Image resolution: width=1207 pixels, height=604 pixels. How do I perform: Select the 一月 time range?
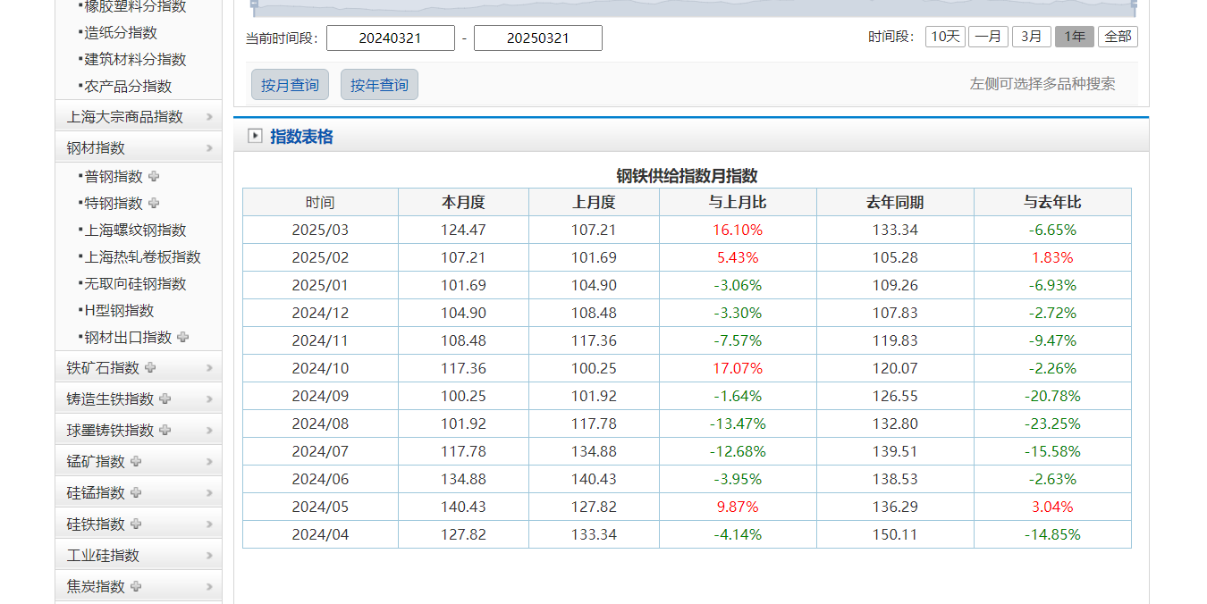[x=988, y=37]
